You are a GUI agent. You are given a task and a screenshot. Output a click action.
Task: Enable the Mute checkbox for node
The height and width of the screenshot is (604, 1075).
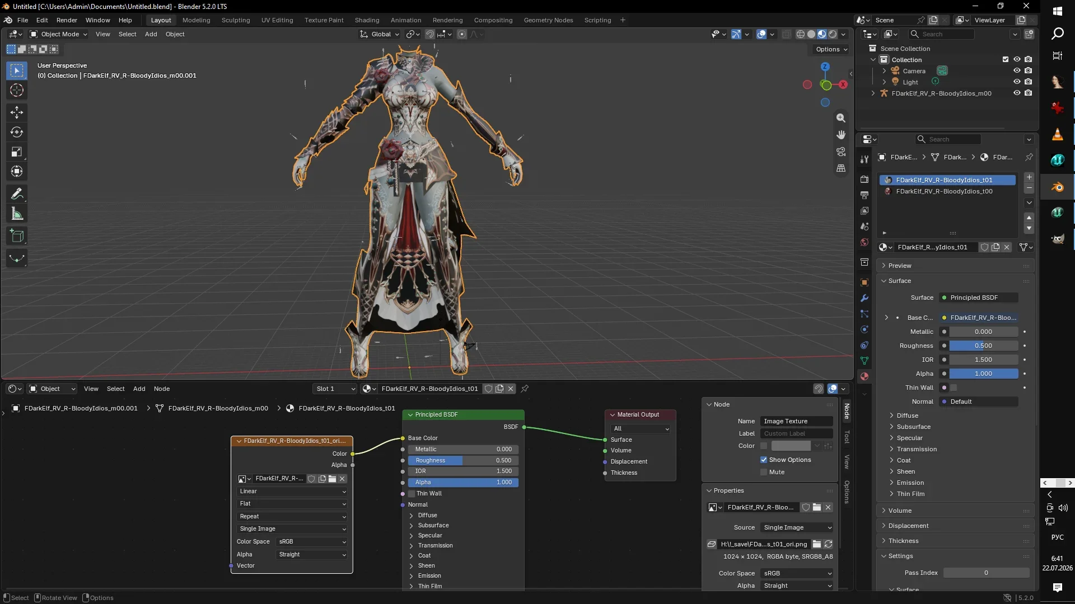point(764,472)
